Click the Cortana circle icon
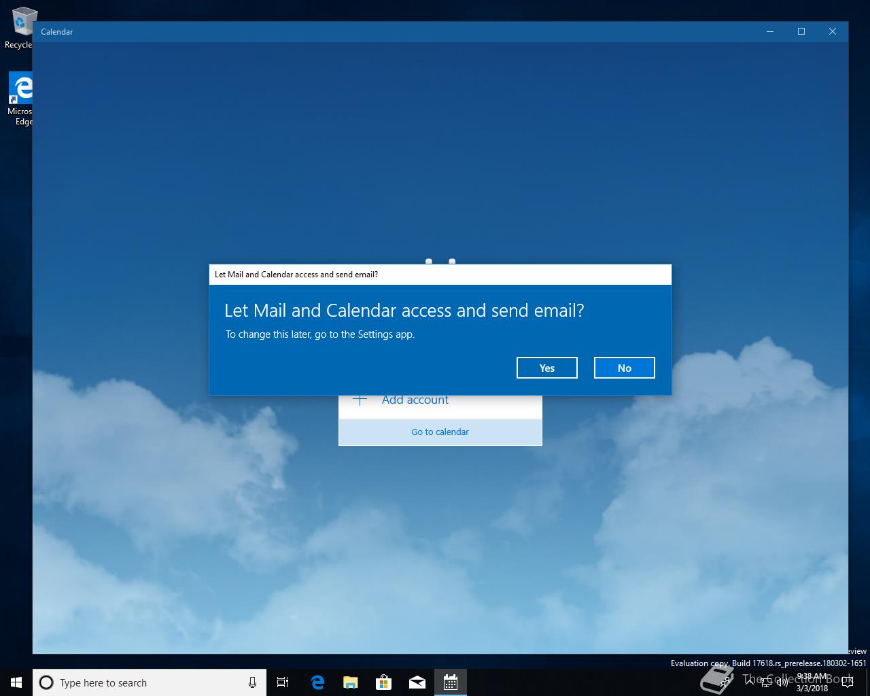This screenshot has height=696, width=870. tap(46, 682)
